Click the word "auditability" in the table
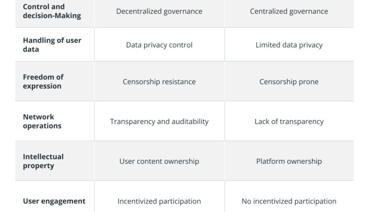This screenshot has width=369, height=212. (188, 121)
